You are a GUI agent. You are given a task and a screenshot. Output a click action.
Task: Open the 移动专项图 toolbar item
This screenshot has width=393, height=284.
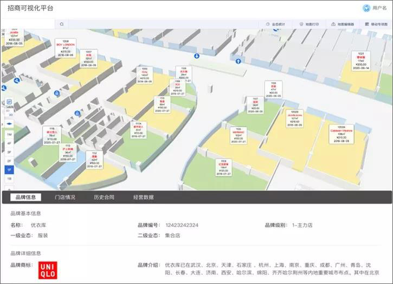[x=376, y=24]
